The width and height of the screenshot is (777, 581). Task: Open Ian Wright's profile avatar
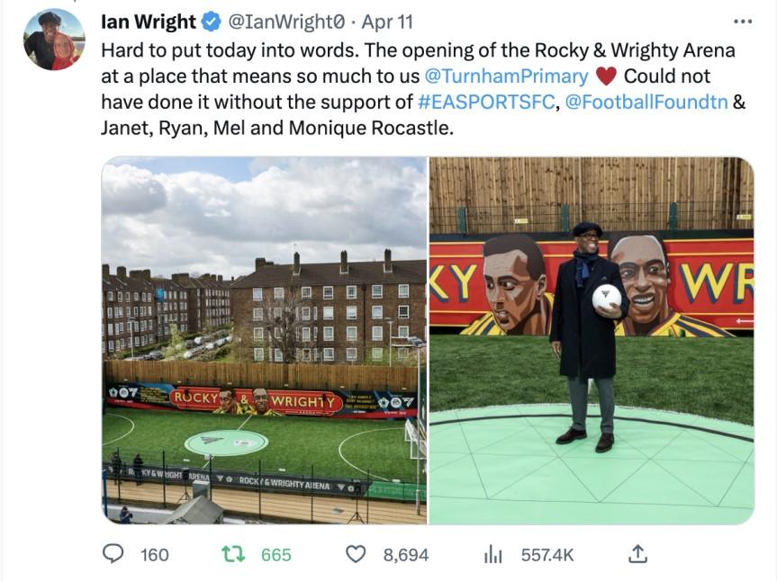pos(55,39)
